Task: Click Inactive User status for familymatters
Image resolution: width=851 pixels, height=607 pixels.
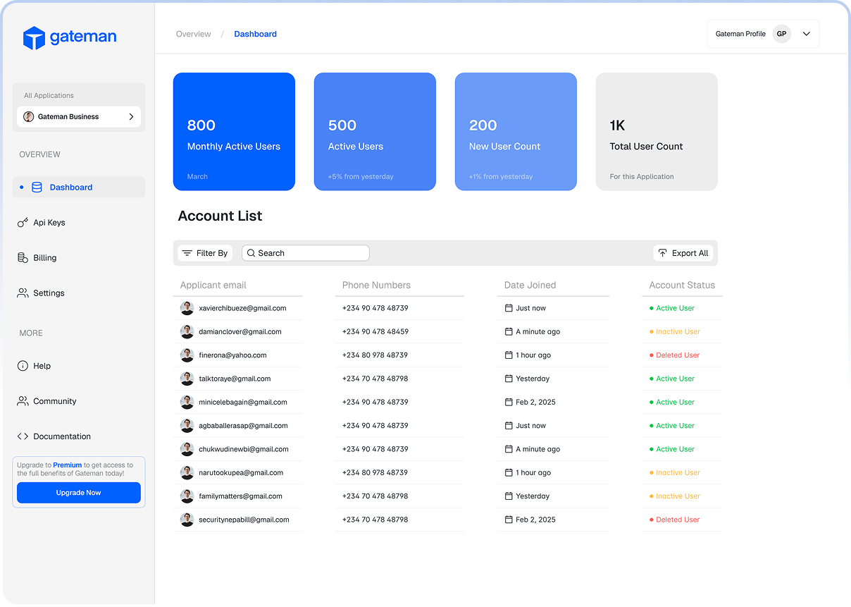Action: tap(678, 496)
